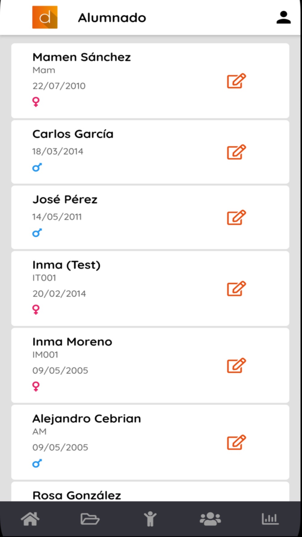
Task: Click the Alumnado page title
Action: pos(112,18)
